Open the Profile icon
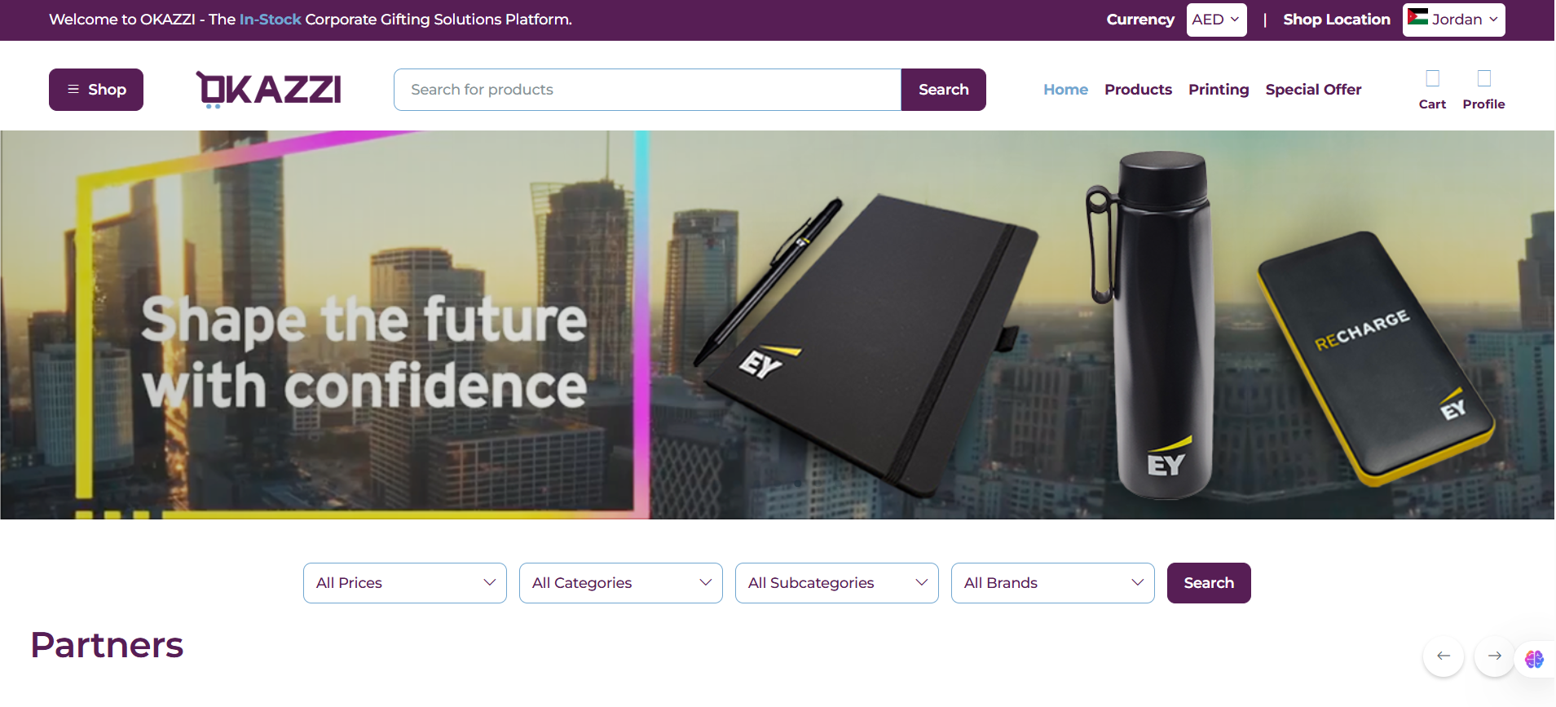The height and width of the screenshot is (707, 1556). pos(1483,79)
